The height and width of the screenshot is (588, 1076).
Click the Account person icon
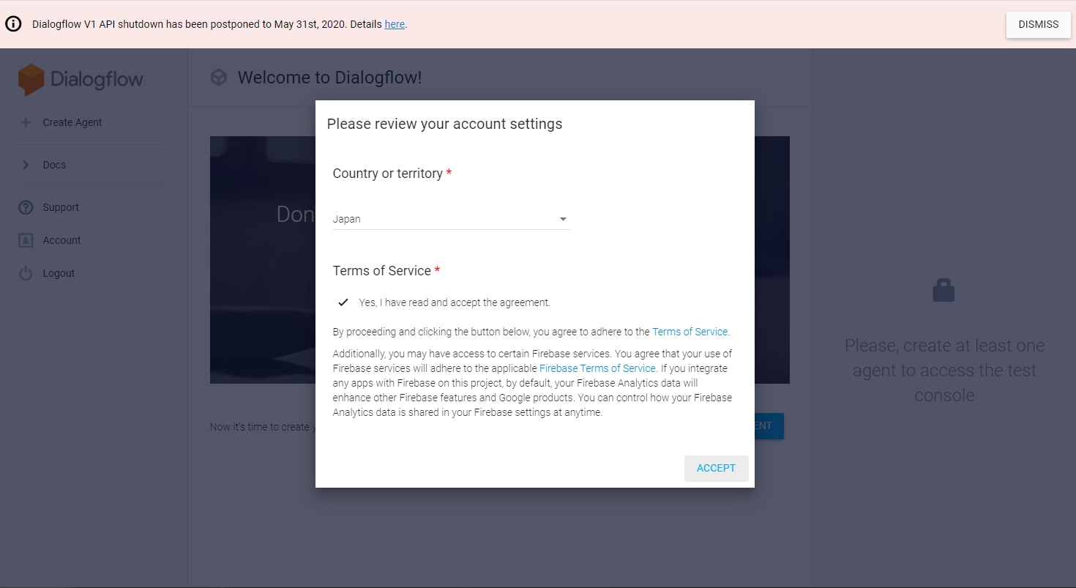[x=26, y=240]
